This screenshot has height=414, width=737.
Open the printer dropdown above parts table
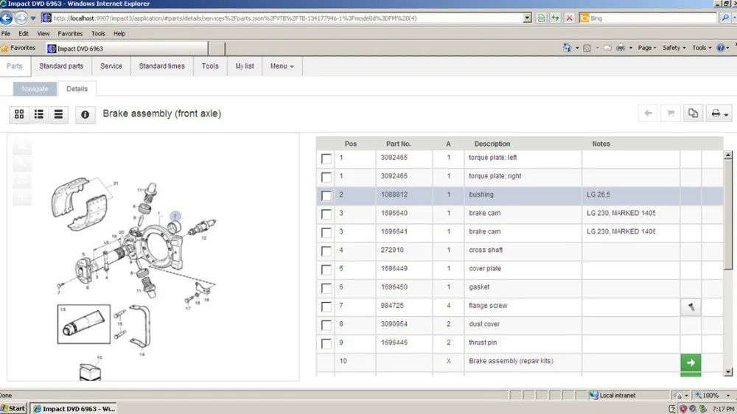click(719, 113)
